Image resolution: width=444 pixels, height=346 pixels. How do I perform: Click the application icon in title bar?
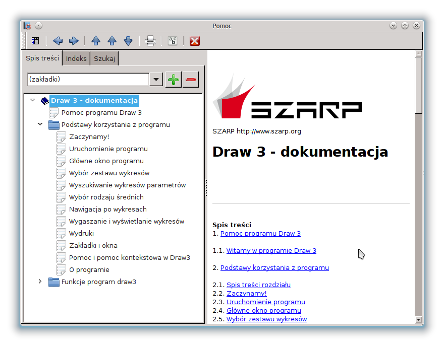27,26
